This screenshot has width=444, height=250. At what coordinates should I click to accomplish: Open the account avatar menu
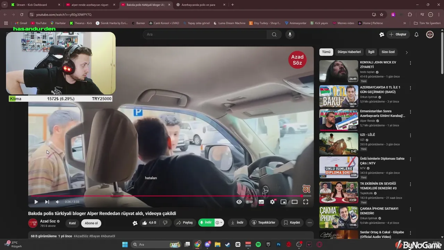pyautogui.click(x=430, y=34)
